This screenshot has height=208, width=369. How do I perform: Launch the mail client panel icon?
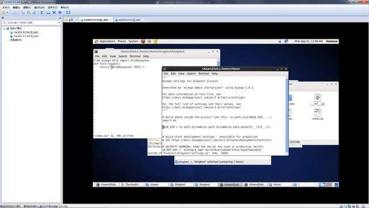(149, 41)
